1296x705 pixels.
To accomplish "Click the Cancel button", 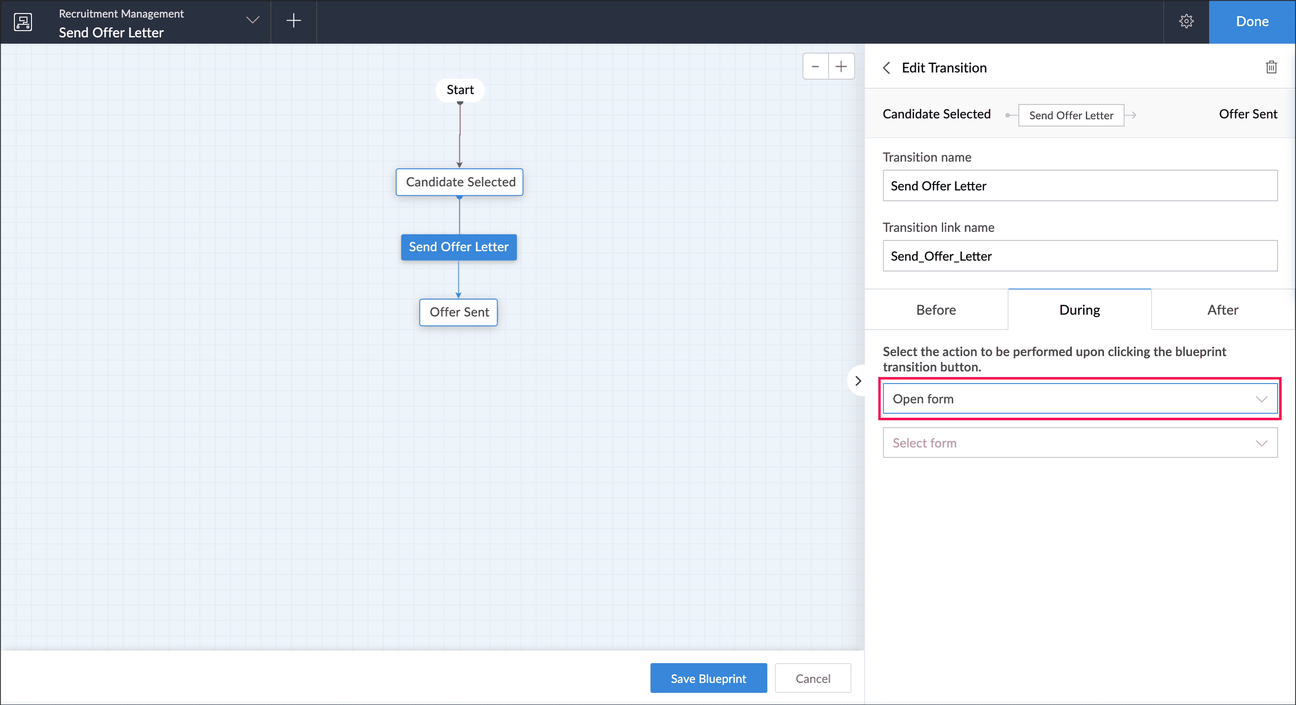I will (813, 678).
